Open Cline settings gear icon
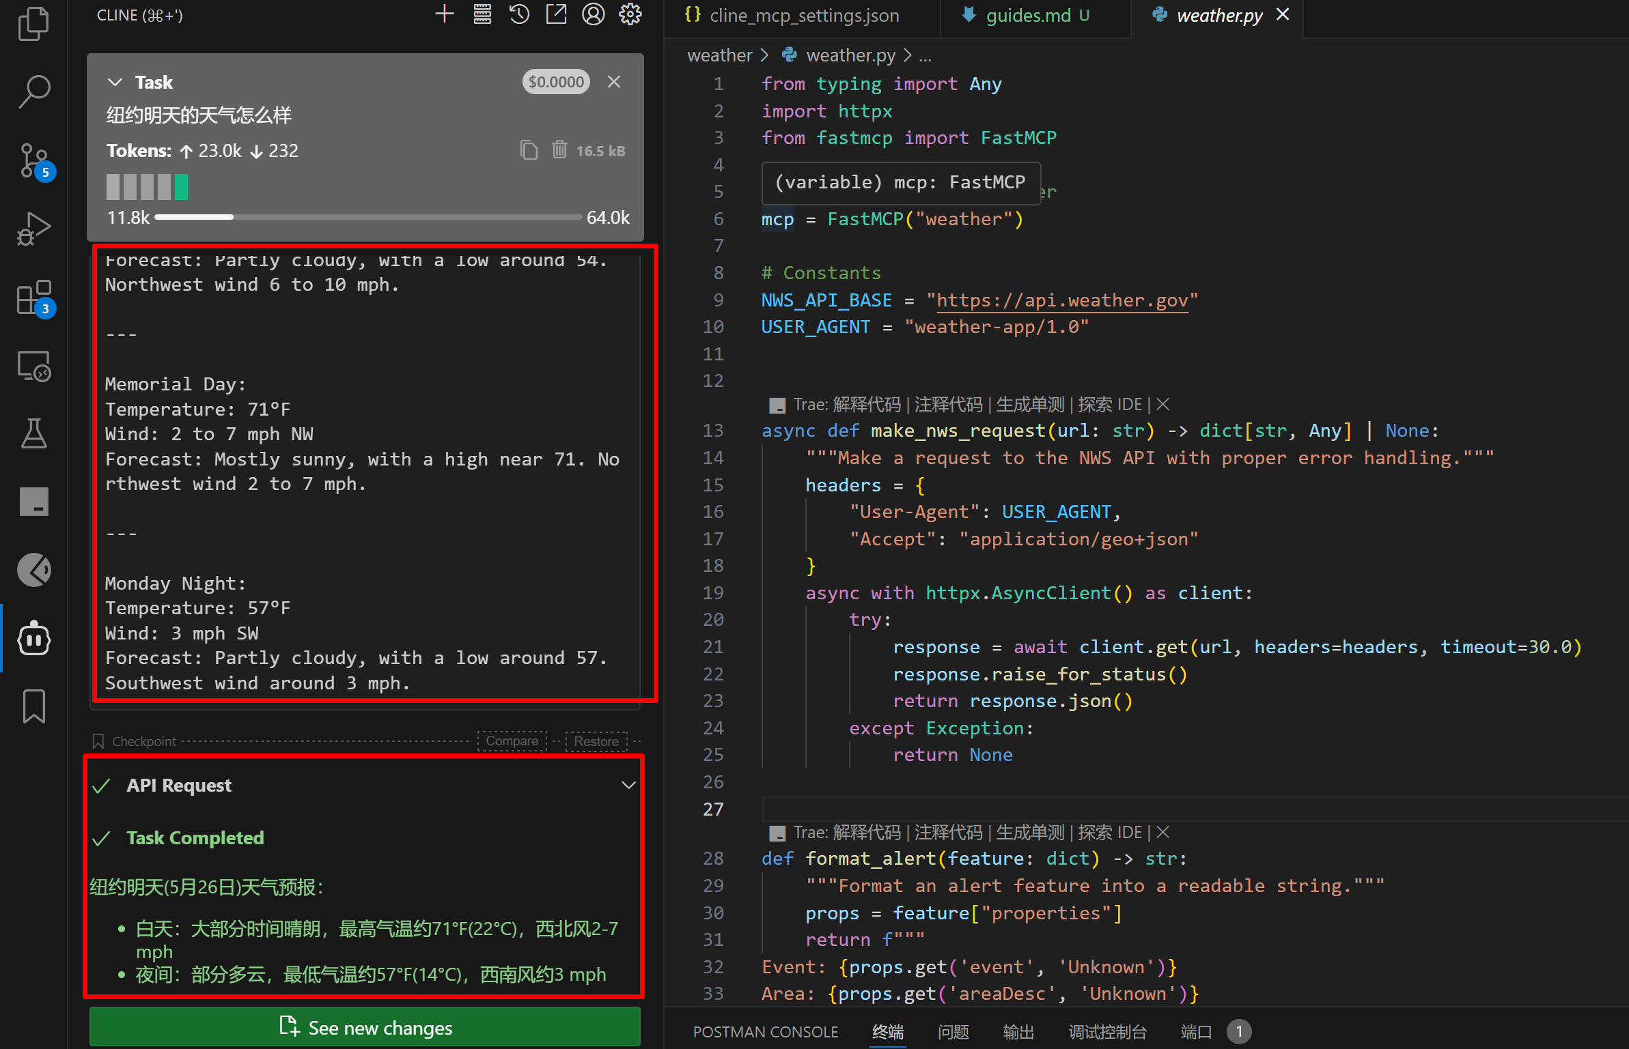 coord(630,15)
